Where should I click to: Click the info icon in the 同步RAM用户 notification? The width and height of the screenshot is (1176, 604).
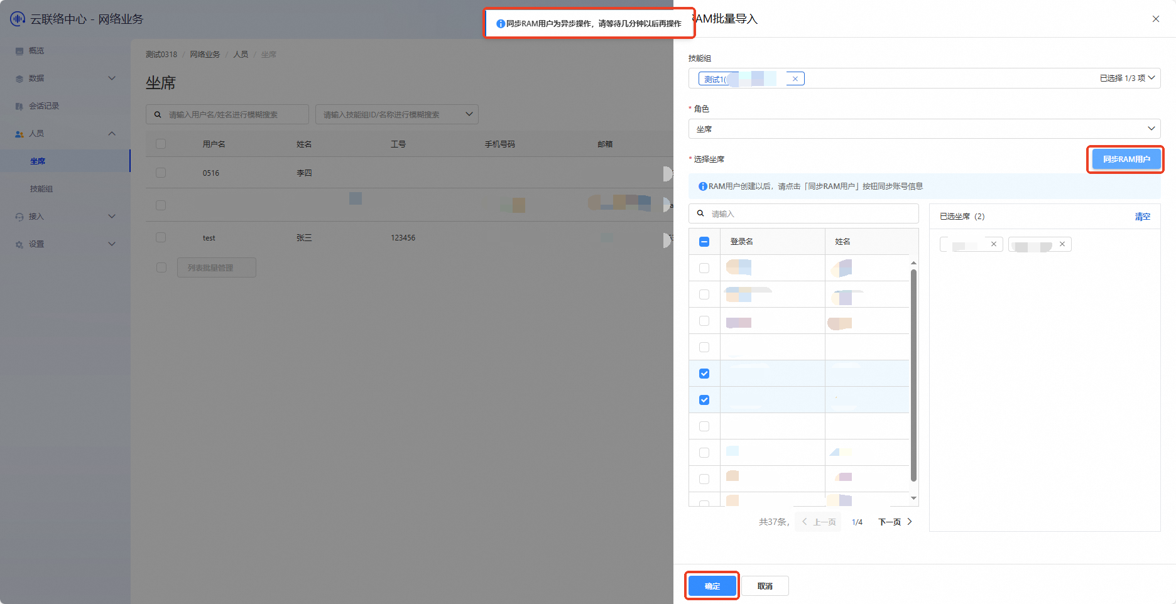(501, 24)
